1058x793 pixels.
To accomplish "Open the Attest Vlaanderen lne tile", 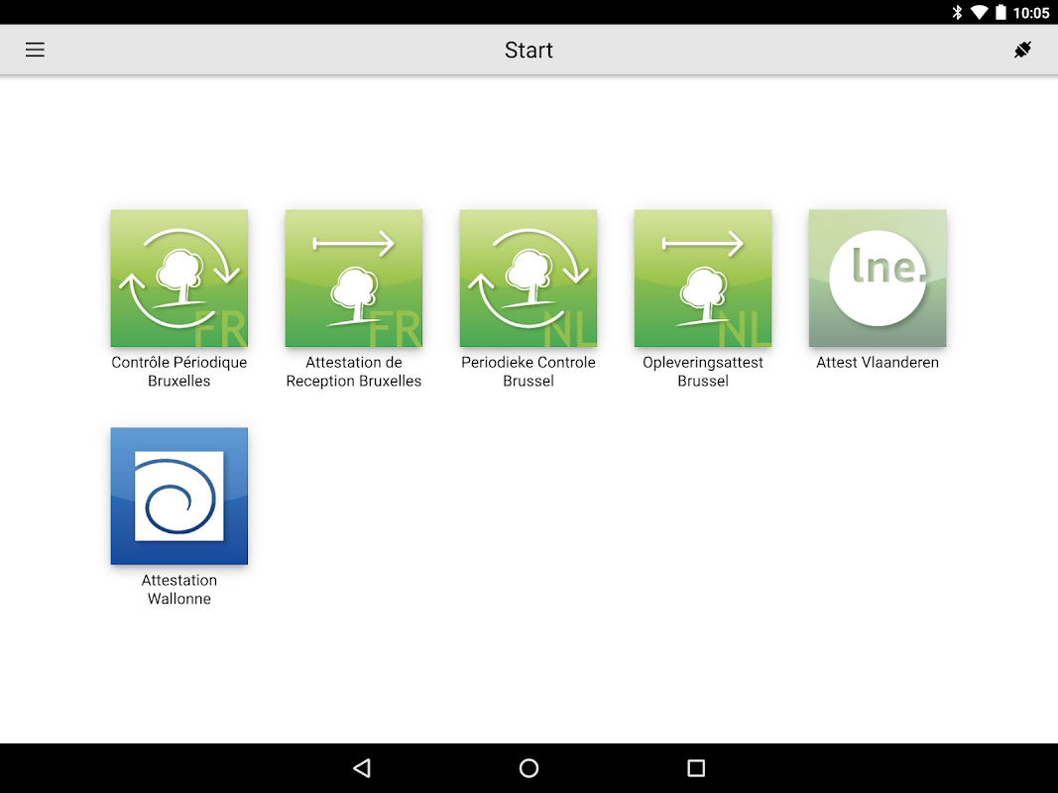I will pyautogui.click(x=878, y=278).
